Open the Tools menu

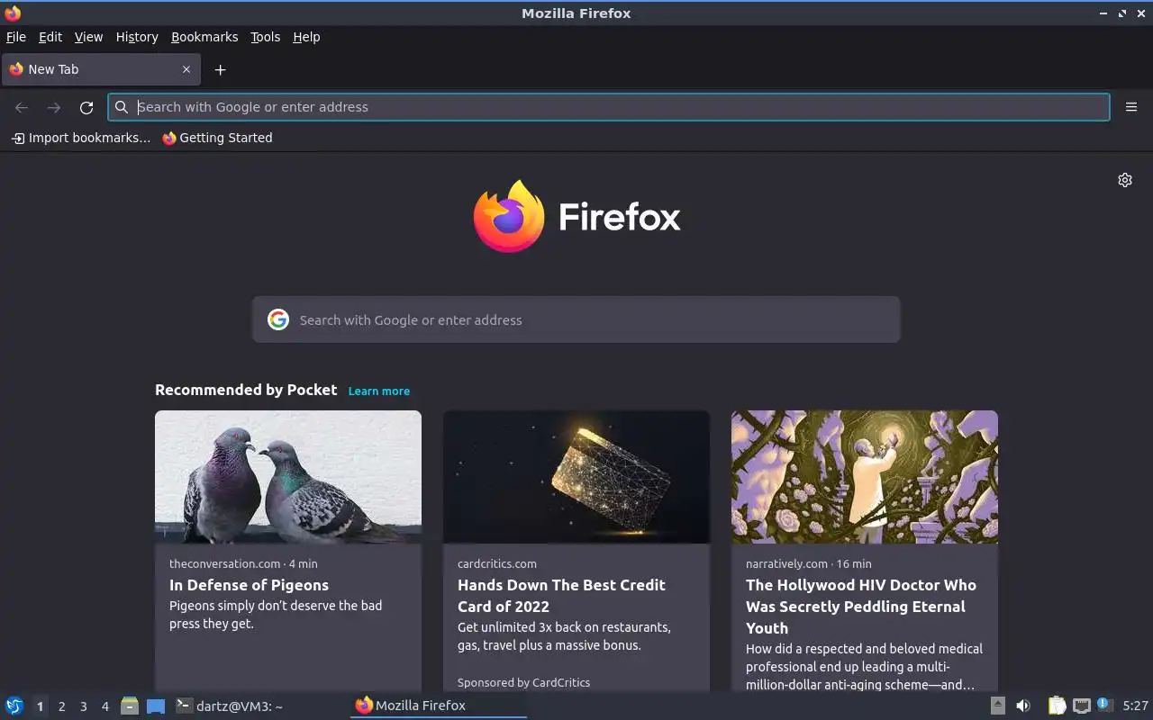(265, 37)
